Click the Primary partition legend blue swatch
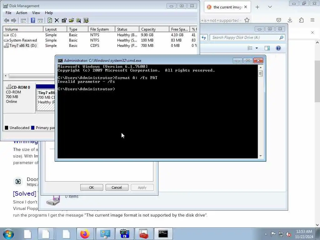 (x=32, y=128)
